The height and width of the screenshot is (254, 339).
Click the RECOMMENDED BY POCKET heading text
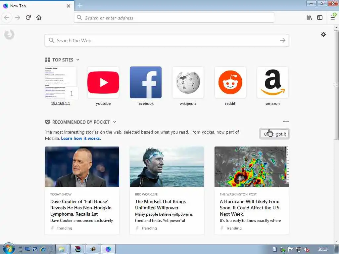click(81, 122)
